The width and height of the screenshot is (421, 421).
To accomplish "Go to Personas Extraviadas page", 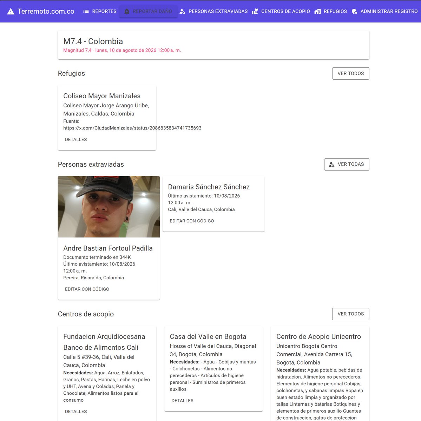I will point(213,11).
